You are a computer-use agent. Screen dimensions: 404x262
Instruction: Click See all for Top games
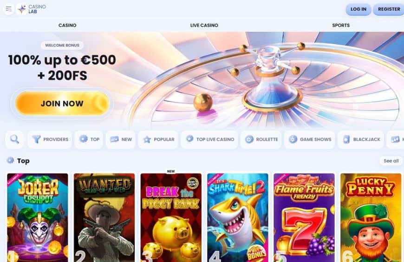click(391, 161)
